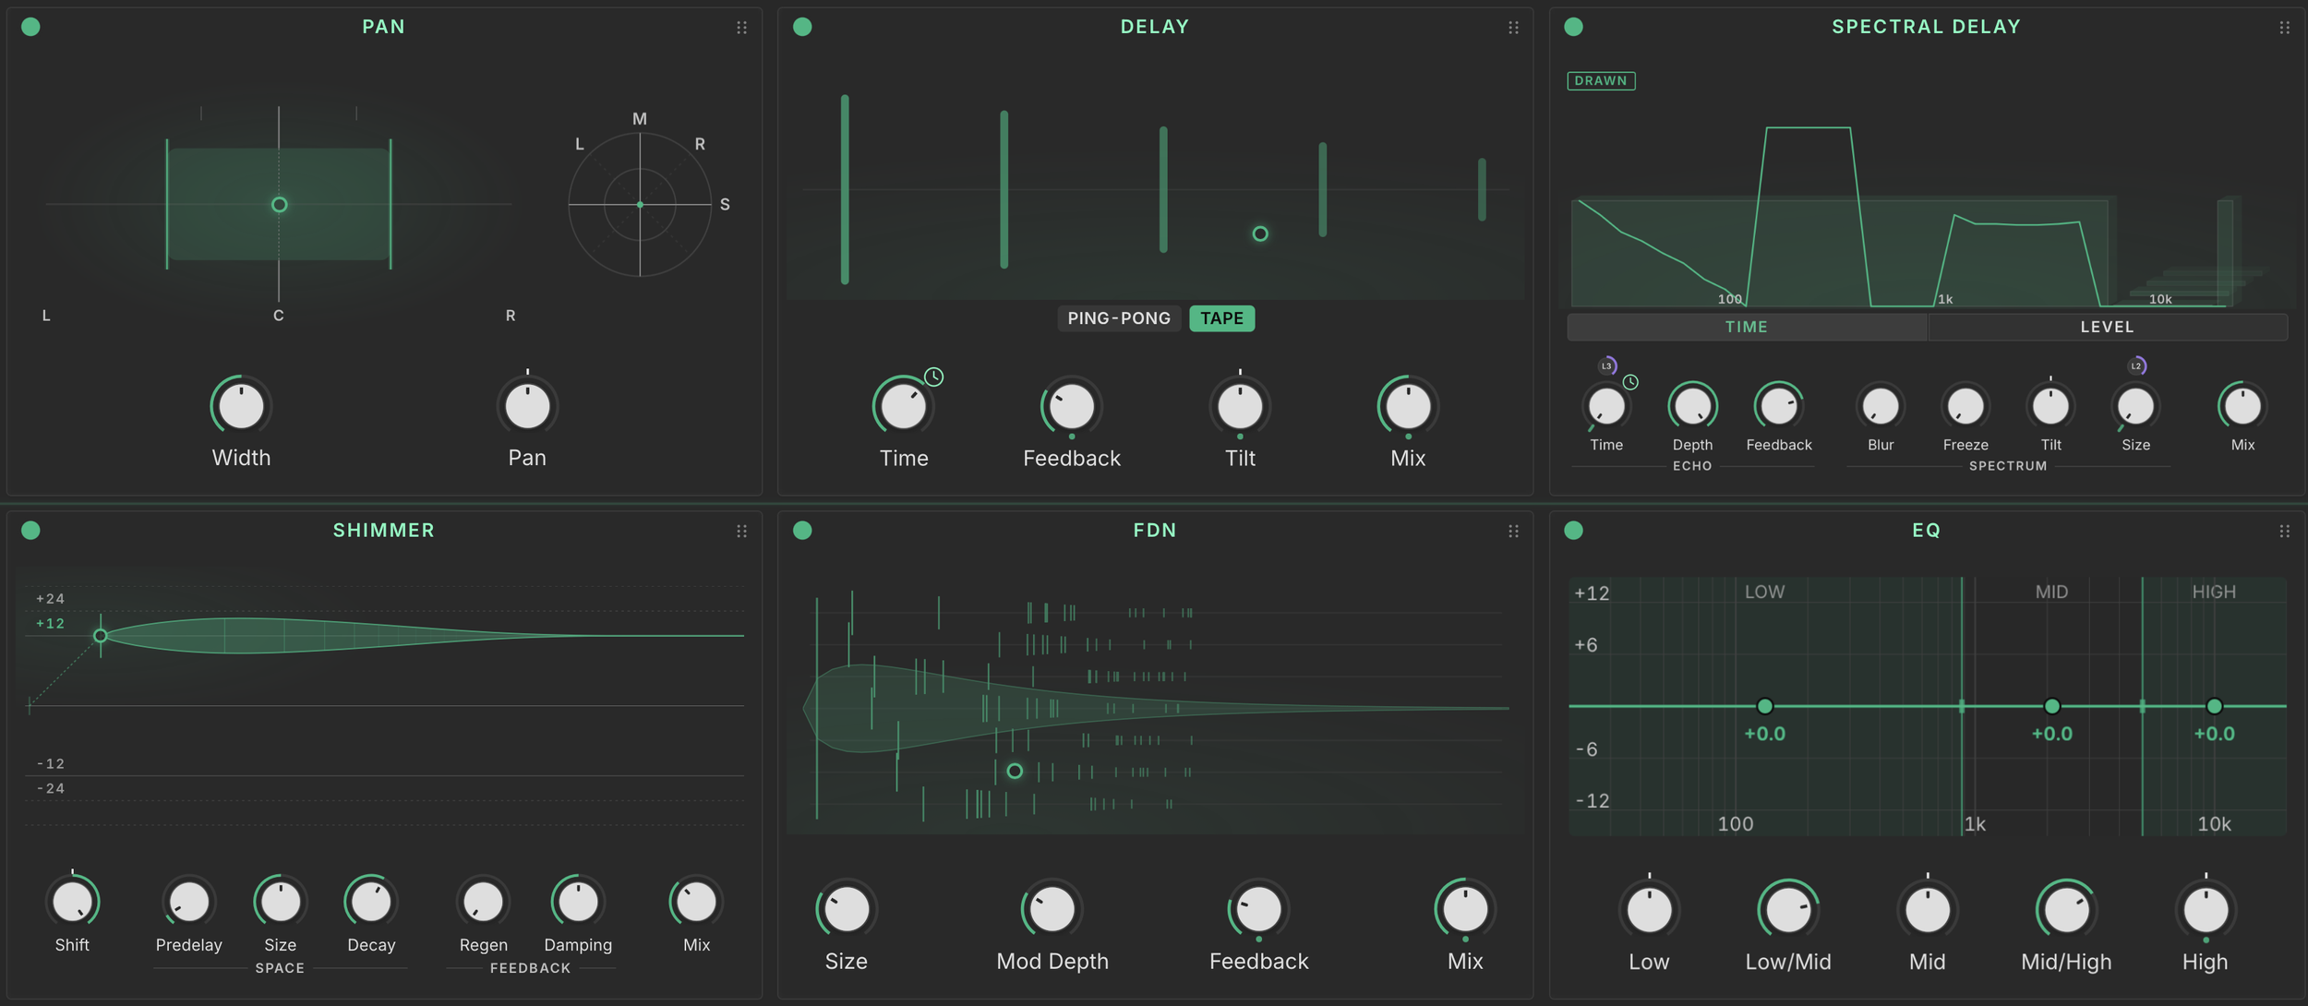Click the SPECTRAL DELAY drag handle icon

(2284, 28)
